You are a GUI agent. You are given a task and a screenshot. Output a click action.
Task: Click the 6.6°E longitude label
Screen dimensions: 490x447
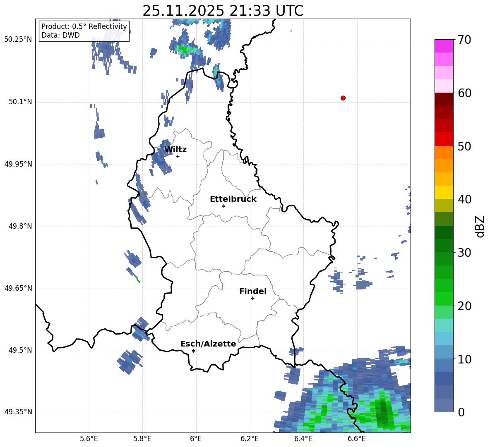click(x=357, y=439)
